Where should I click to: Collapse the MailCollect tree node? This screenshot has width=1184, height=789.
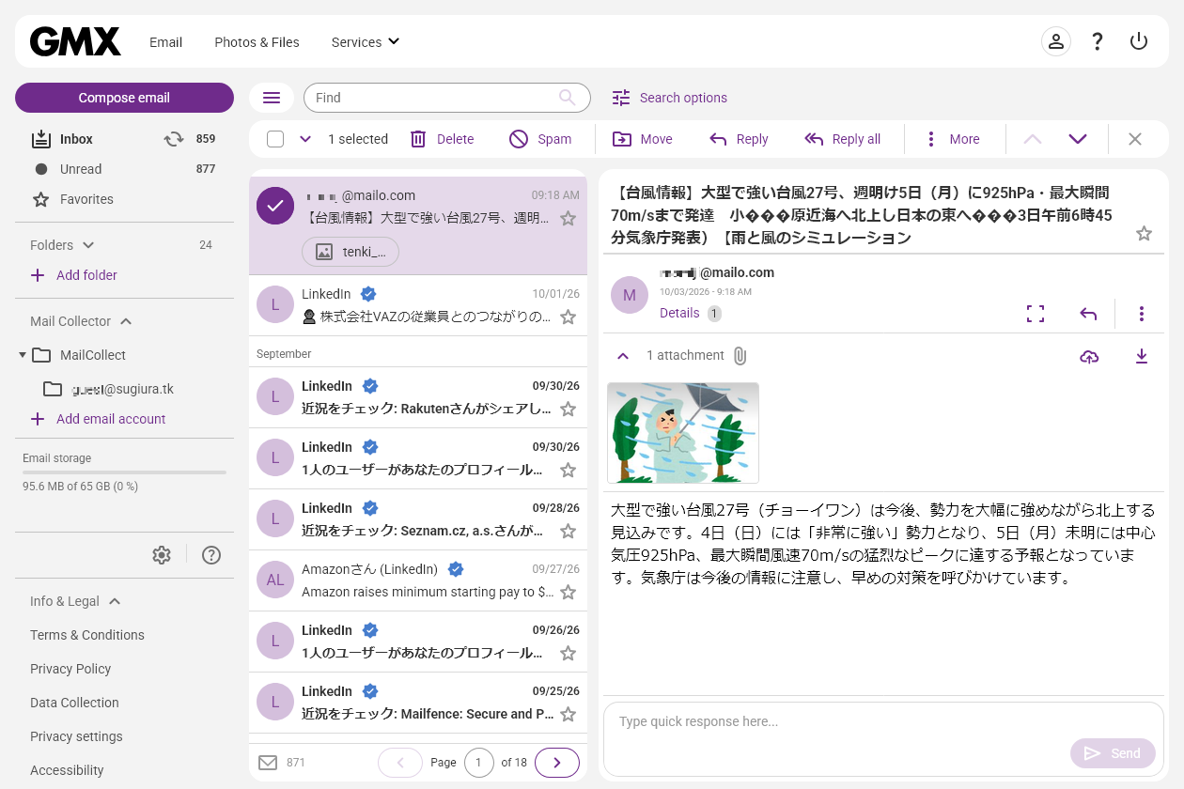coord(23,355)
